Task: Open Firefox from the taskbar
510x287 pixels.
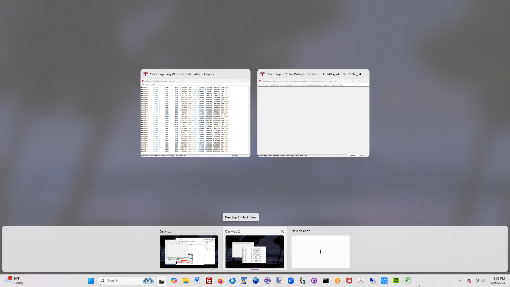Action: coord(221,281)
